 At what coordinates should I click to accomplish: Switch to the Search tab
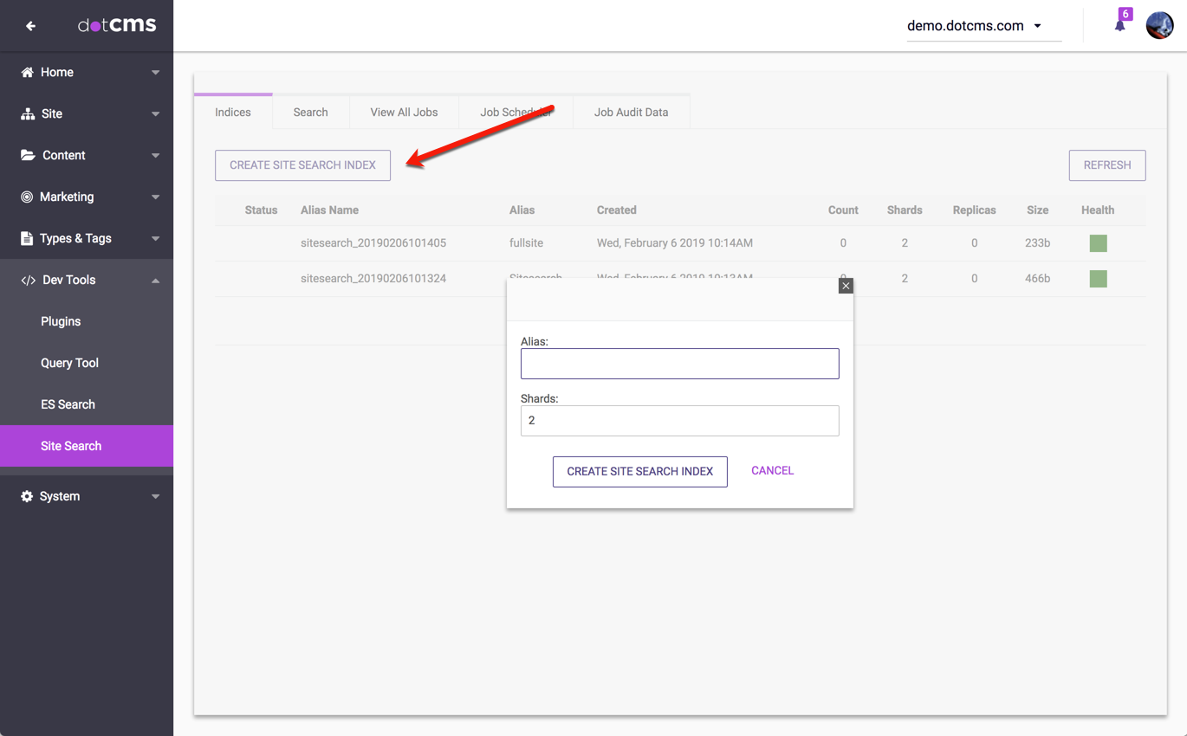tap(310, 112)
